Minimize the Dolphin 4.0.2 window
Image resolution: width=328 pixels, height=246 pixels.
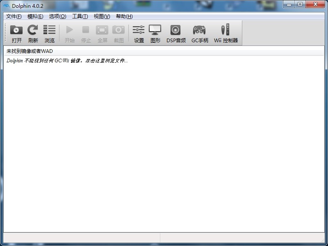click(289, 4)
